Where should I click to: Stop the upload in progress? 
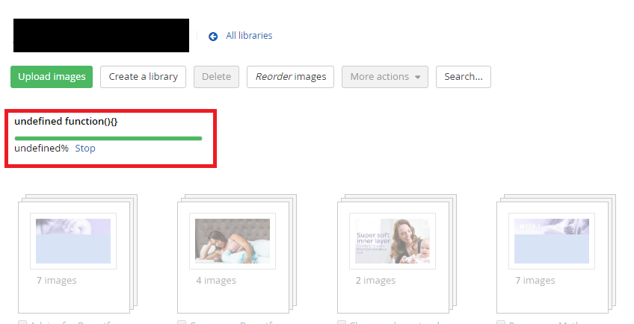pos(85,149)
